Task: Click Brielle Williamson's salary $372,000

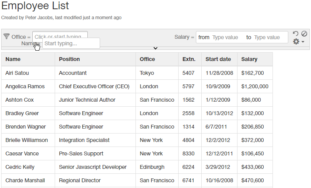Action: coord(252,140)
